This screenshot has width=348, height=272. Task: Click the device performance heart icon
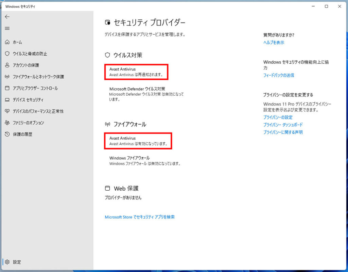[x=7, y=111]
